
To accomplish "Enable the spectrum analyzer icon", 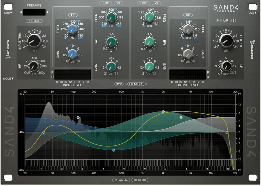I will pos(126,180).
